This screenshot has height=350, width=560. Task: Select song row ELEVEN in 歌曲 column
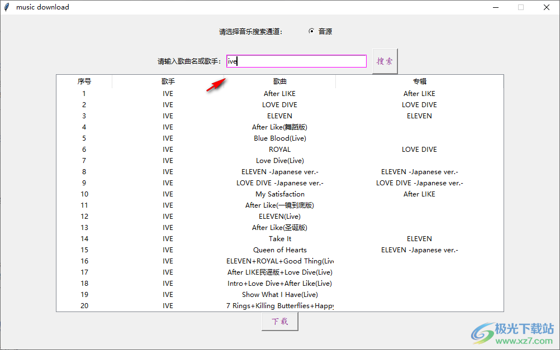pos(279,116)
